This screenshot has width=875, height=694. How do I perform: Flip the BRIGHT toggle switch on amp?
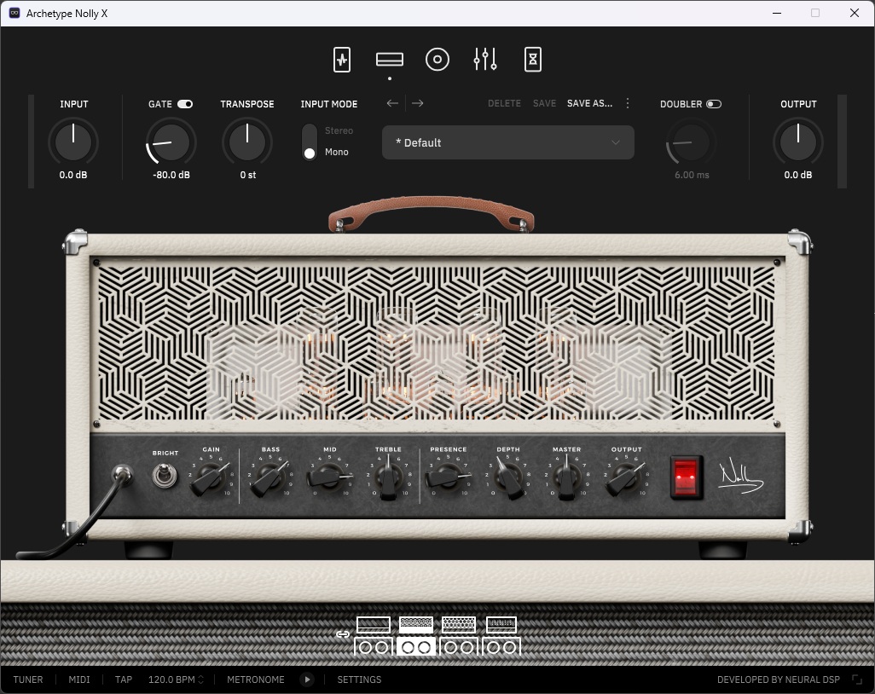pos(165,476)
